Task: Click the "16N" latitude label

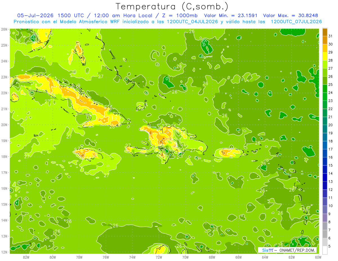Action: click(x=4, y=188)
